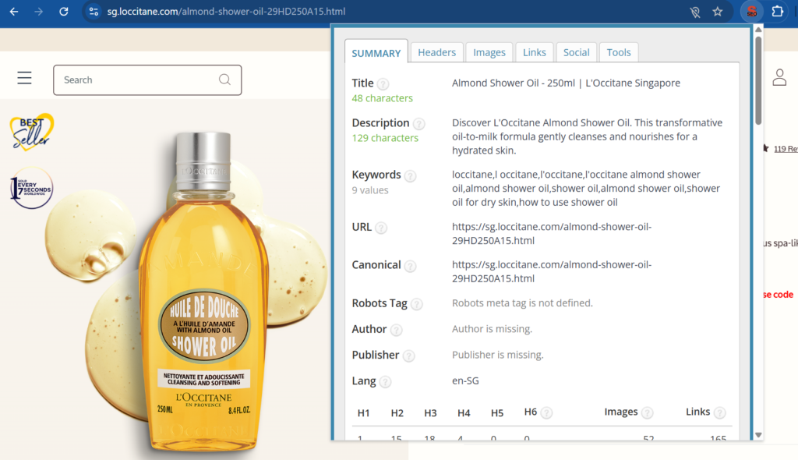This screenshot has height=460, width=798.
Task: Click the search magnifier icon
Action: 224,80
